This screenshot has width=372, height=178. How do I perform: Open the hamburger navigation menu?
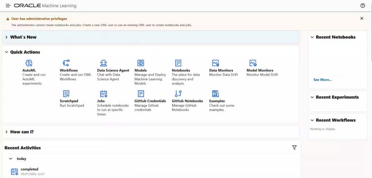8,6
